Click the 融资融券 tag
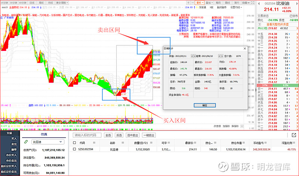 [222, 7]
